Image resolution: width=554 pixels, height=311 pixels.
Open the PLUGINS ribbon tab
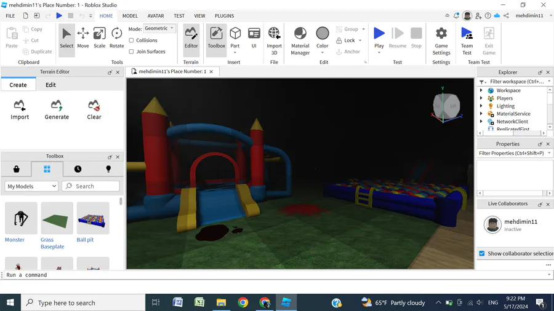(x=224, y=15)
